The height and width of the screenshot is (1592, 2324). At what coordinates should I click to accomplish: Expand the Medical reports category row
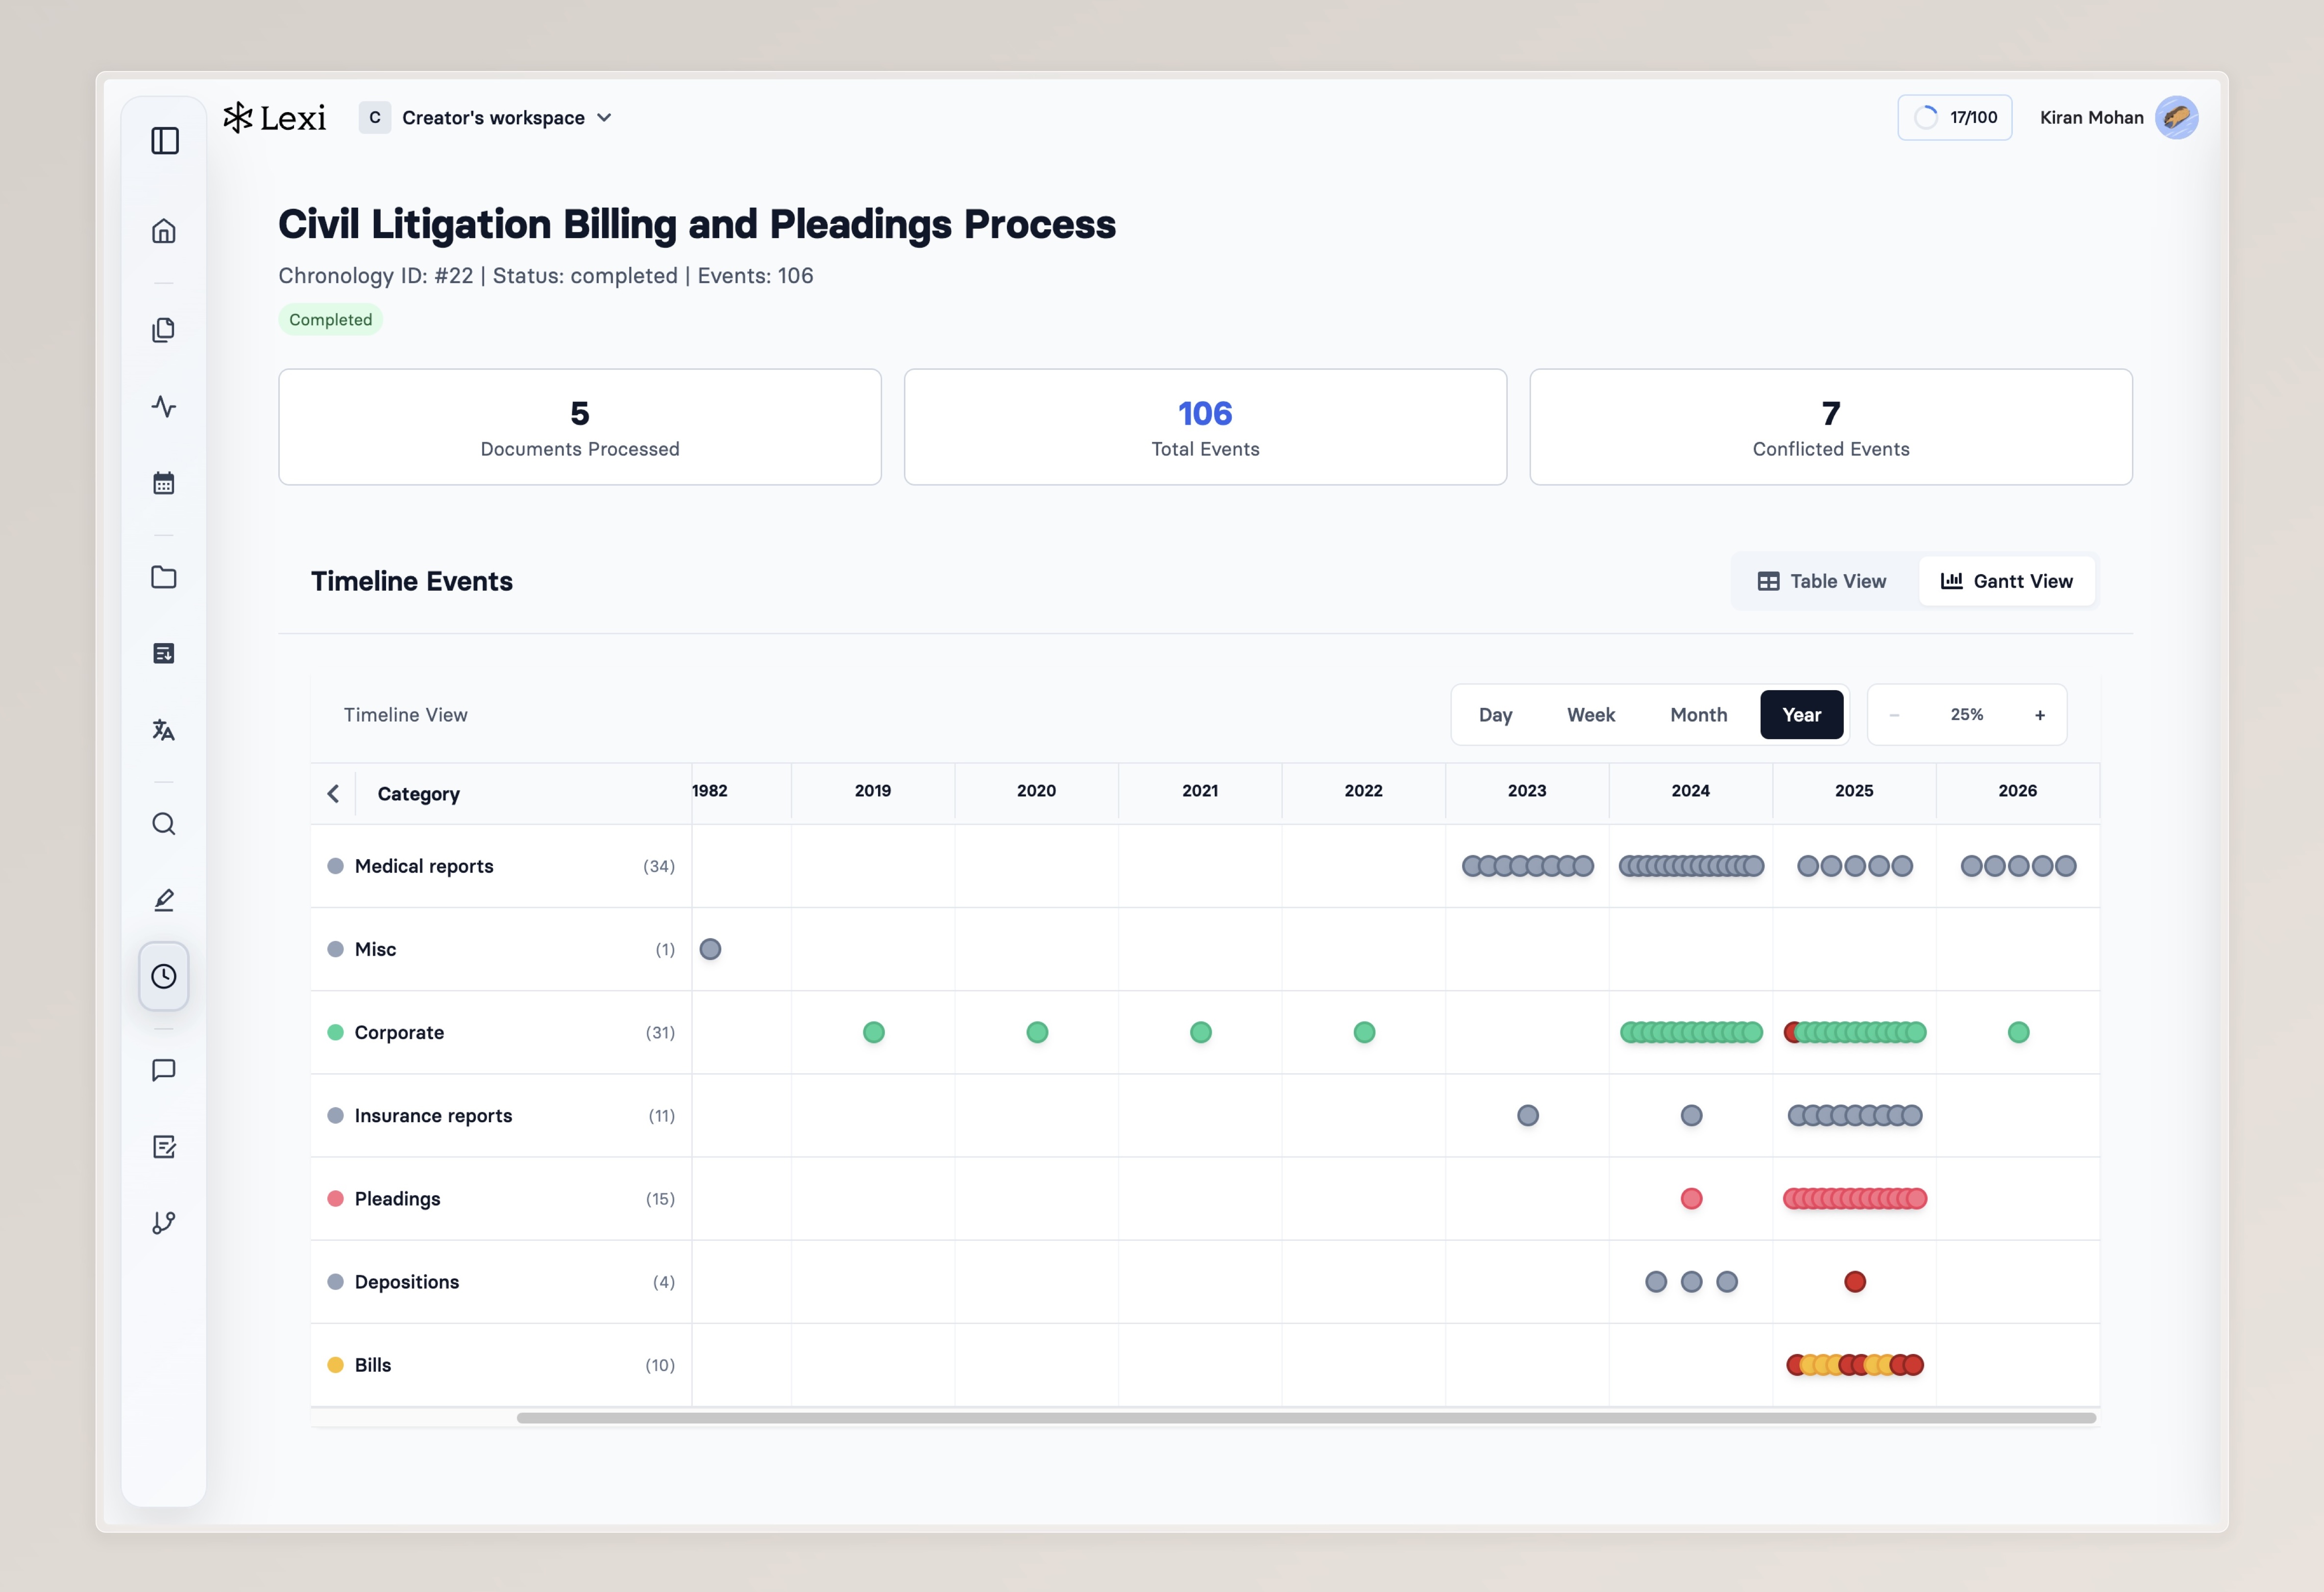click(x=424, y=866)
